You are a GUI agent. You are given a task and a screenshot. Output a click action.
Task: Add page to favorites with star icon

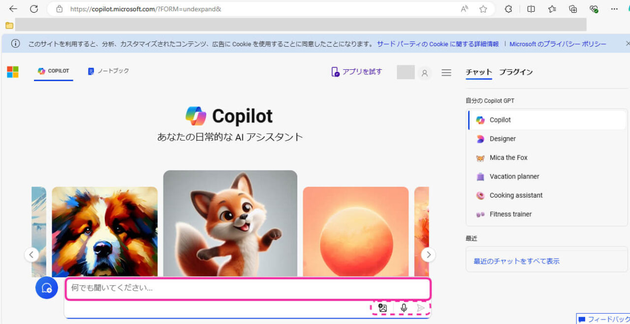click(x=483, y=9)
